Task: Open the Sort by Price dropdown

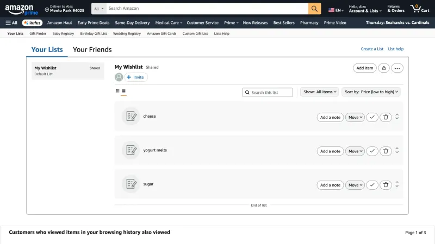Action: point(371,92)
